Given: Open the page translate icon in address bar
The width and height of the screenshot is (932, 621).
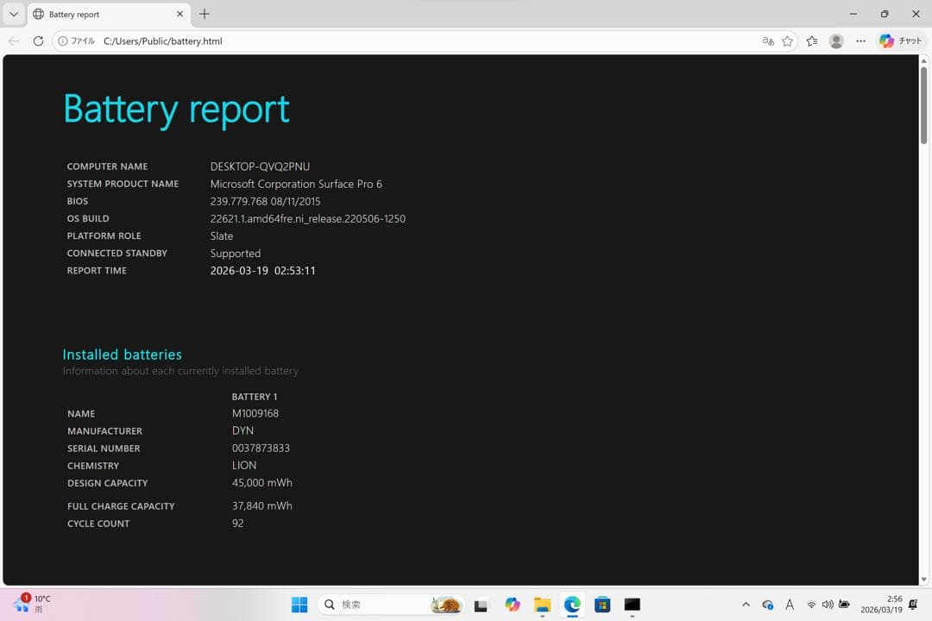Looking at the screenshot, I should (767, 41).
